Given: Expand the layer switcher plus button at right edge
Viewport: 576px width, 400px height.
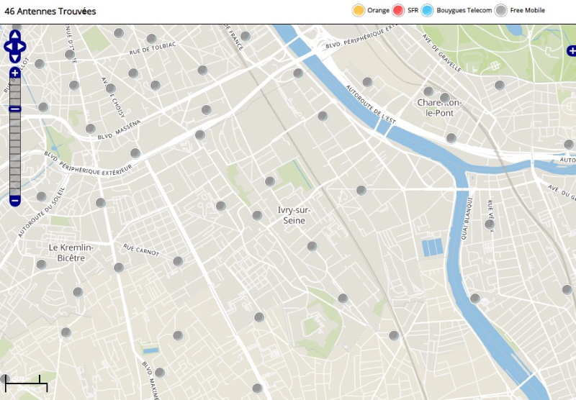Looking at the screenshot, I should (571, 50).
